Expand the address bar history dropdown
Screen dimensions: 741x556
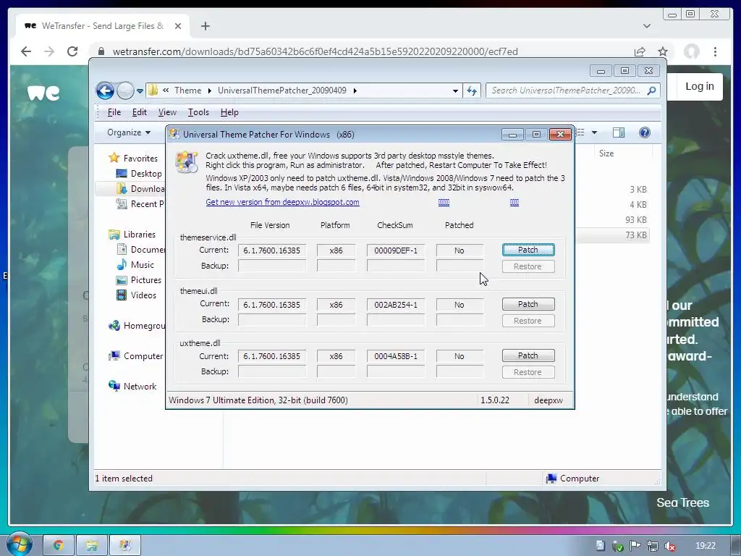click(455, 90)
